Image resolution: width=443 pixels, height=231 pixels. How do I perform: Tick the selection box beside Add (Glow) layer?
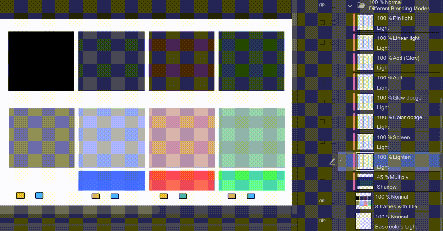(333, 62)
